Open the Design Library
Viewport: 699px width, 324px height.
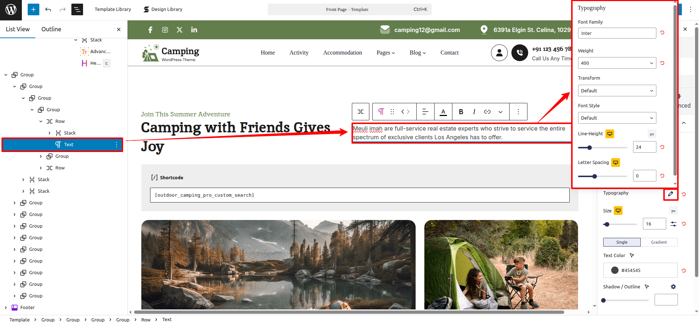tap(163, 9)
